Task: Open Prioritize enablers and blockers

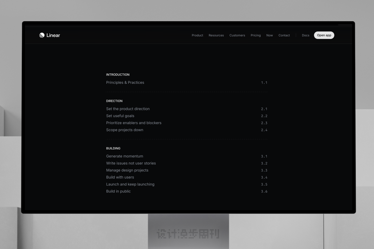Action: click(187, 123)
